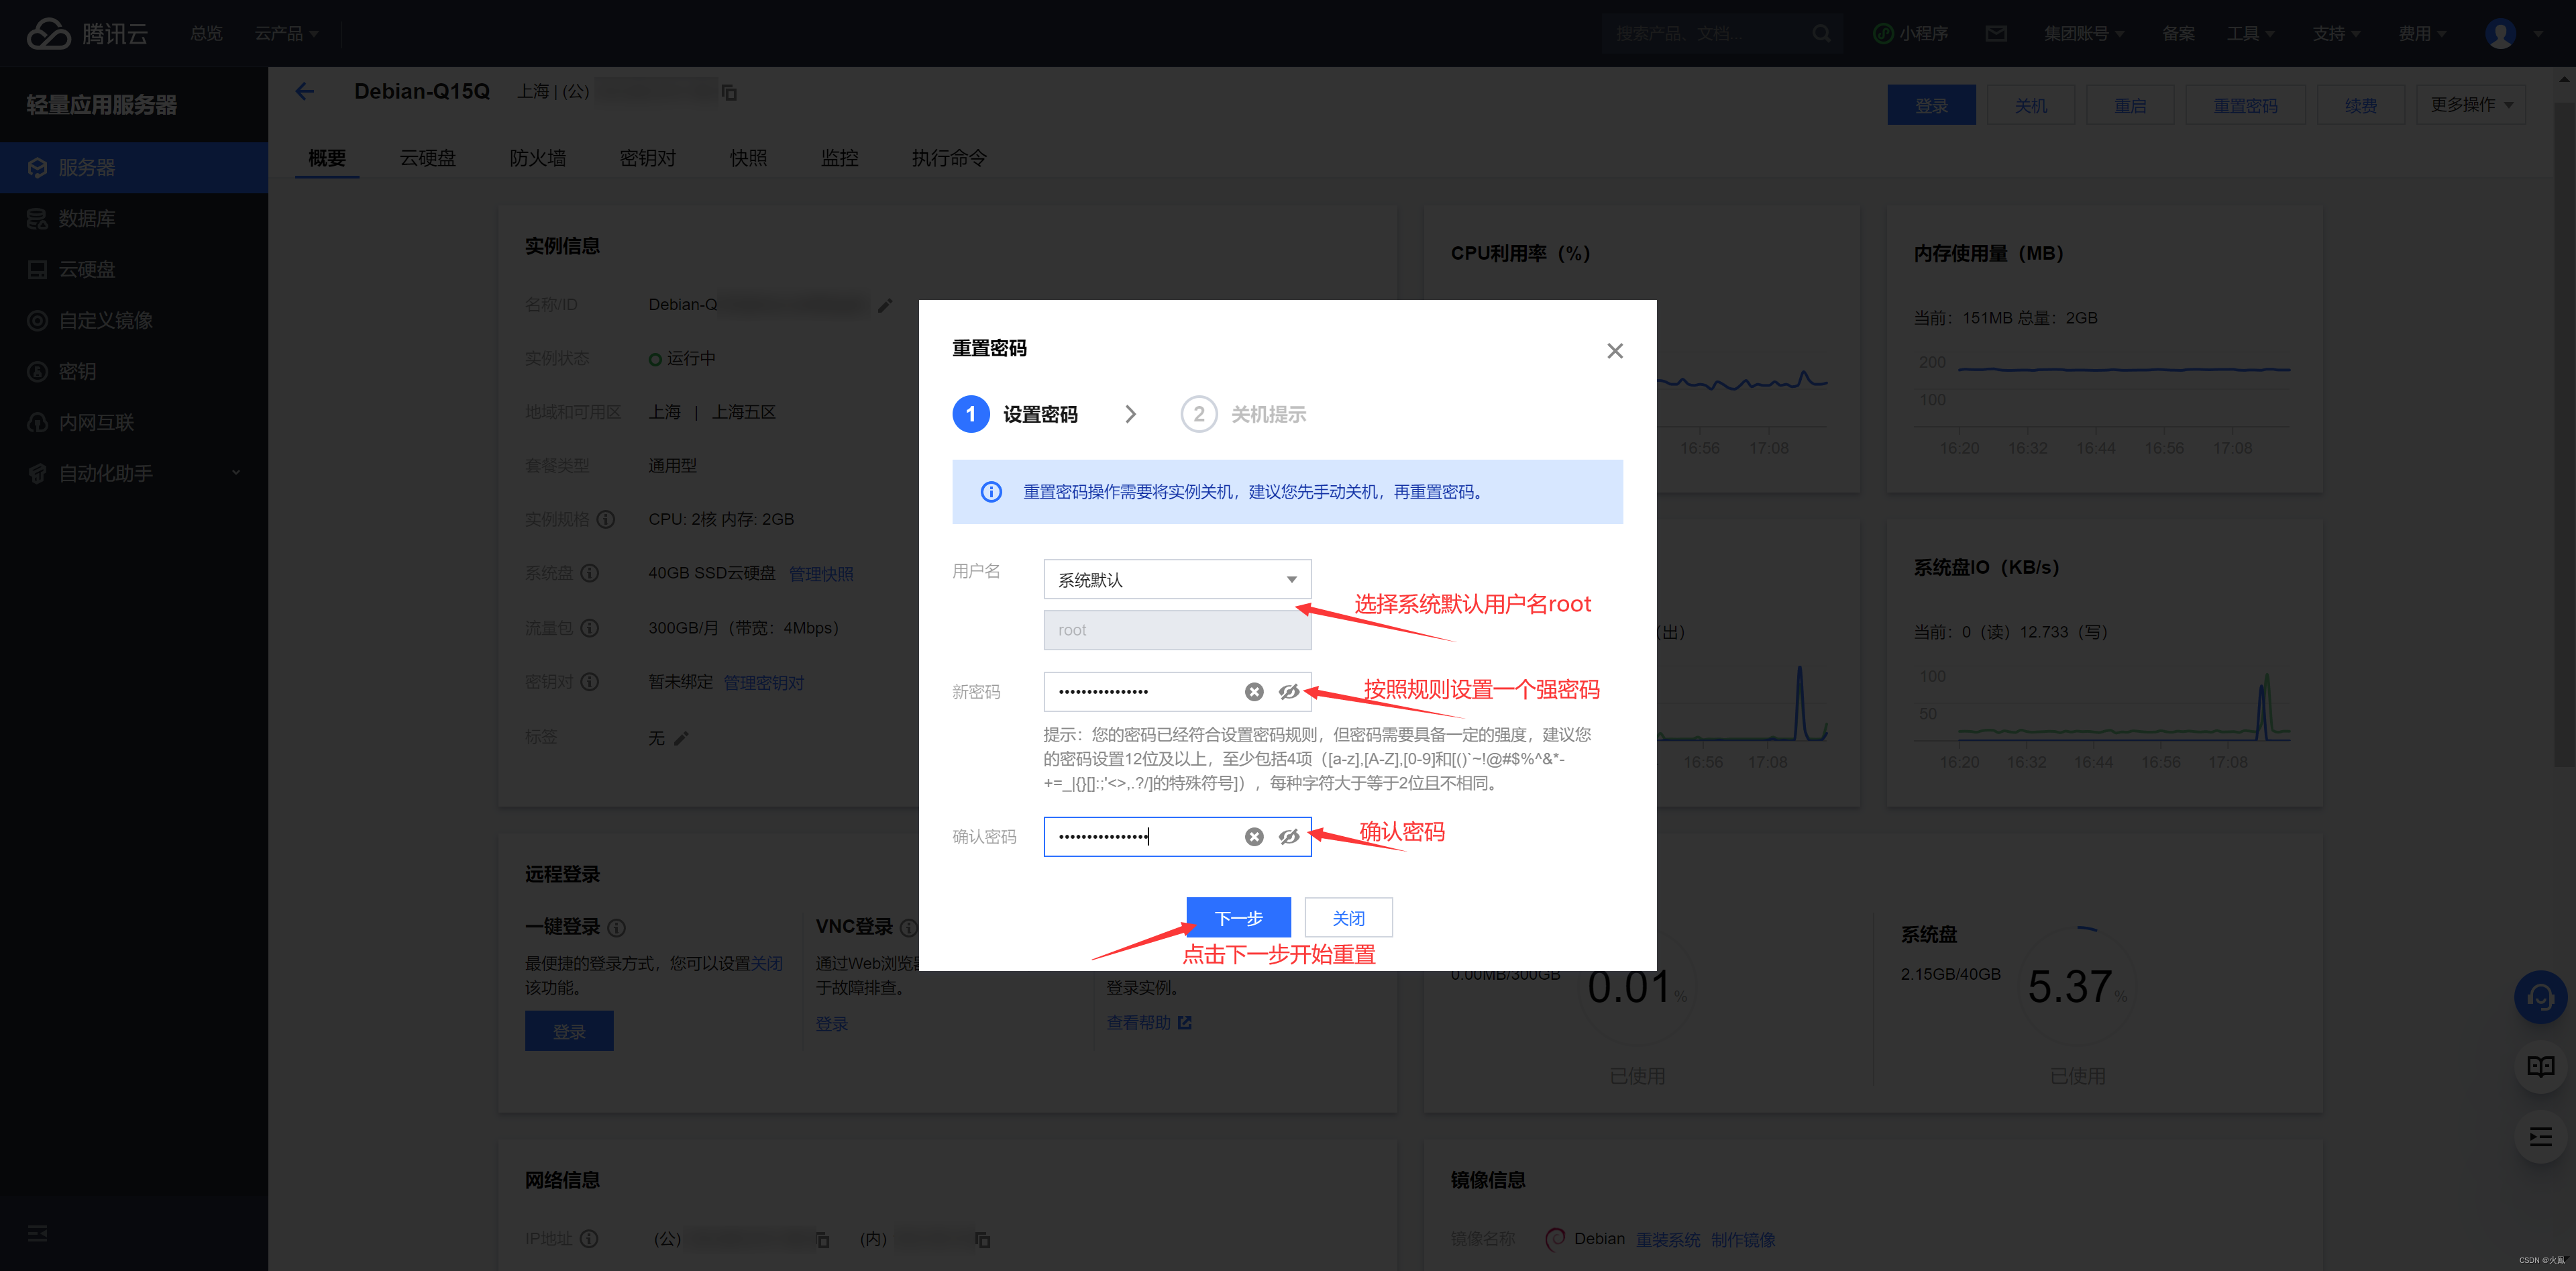Clear the 新密码 field with the X icon

(x=1254, y=692)
